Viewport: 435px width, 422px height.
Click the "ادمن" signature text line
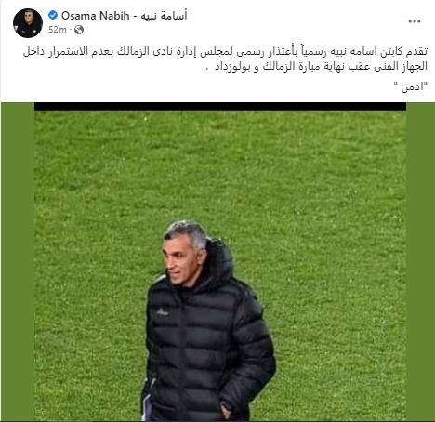[410, 86]
